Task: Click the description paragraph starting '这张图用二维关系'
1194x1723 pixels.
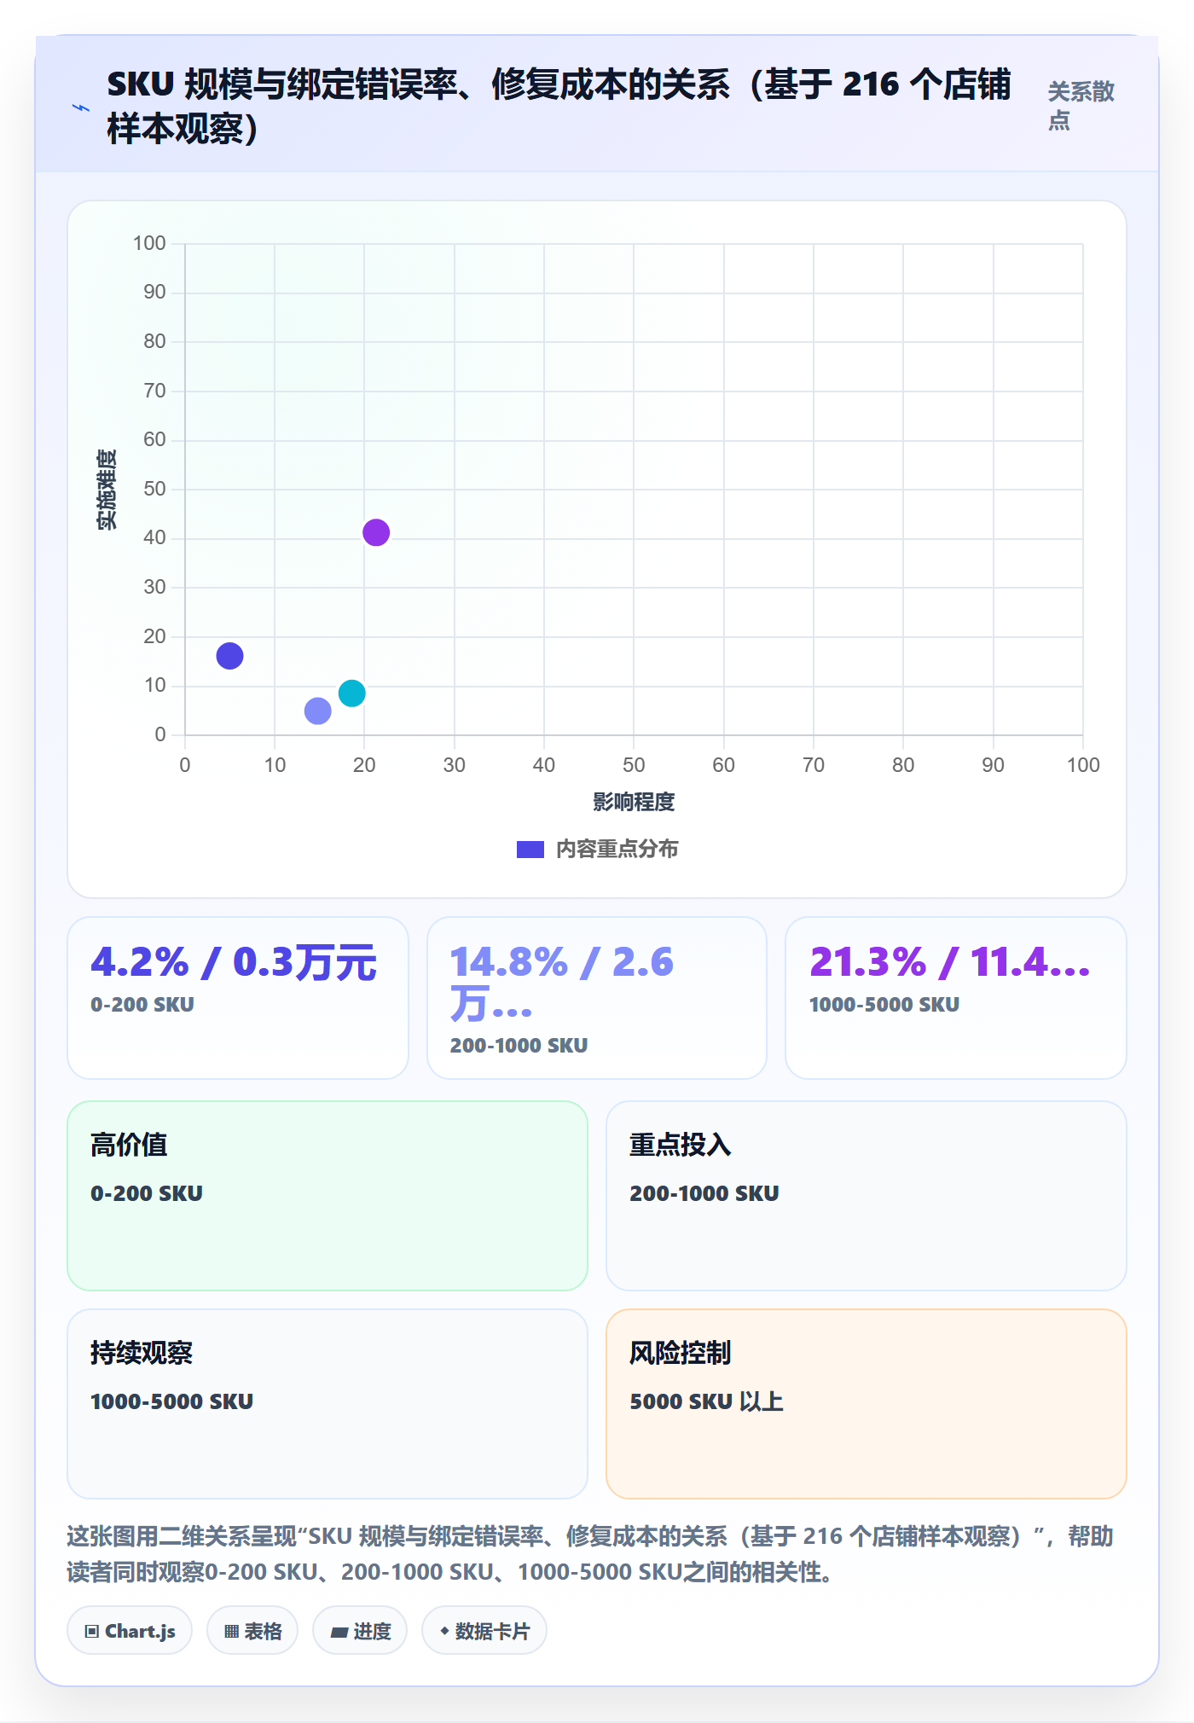Action: (x=590, y=1553)
